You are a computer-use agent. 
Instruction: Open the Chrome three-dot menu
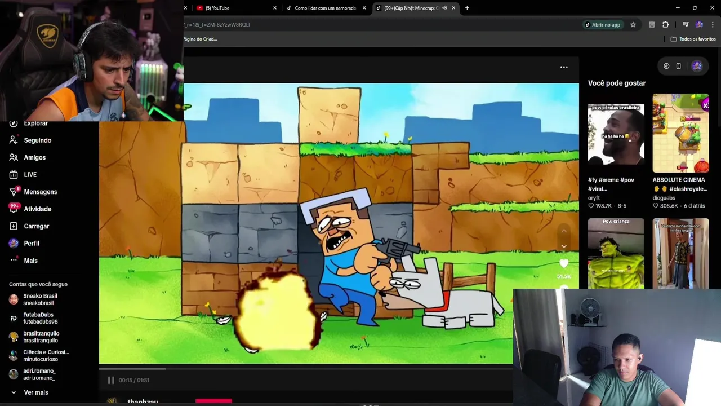713,24
